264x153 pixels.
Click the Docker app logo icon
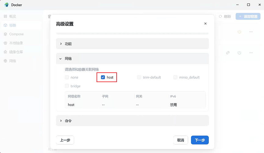coord(7,5)
